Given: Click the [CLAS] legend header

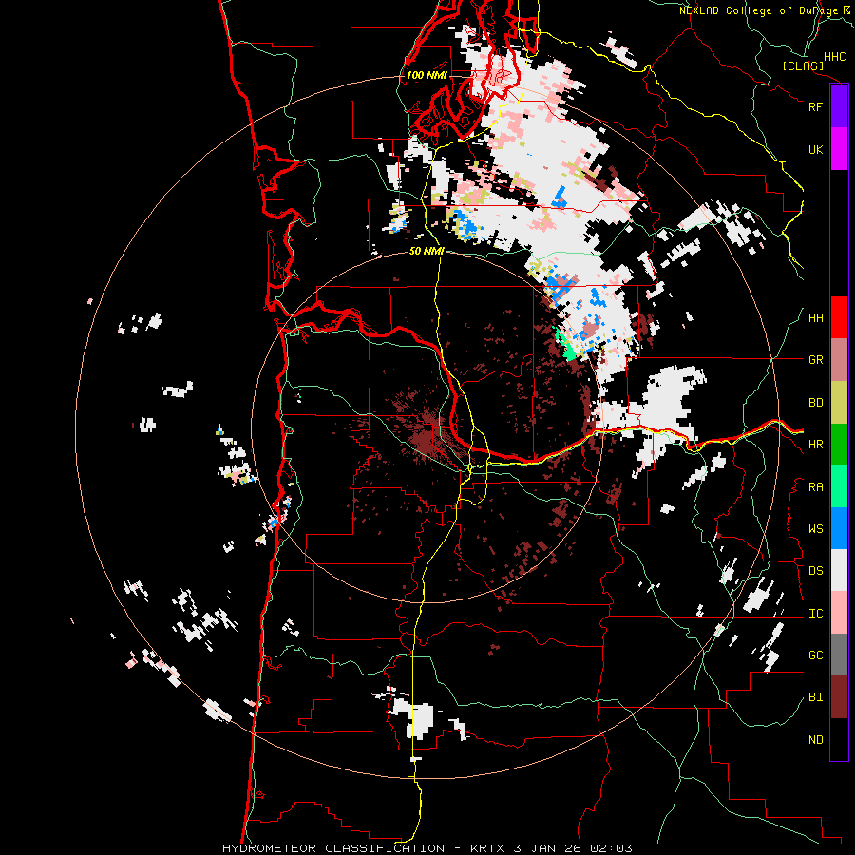Looking at the screenshot, I should pos(803,66).
